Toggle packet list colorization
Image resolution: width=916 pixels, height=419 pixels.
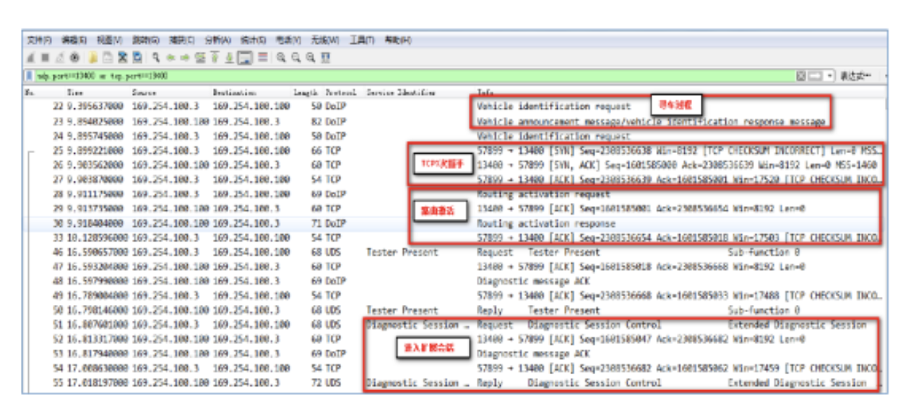[263, 57]
